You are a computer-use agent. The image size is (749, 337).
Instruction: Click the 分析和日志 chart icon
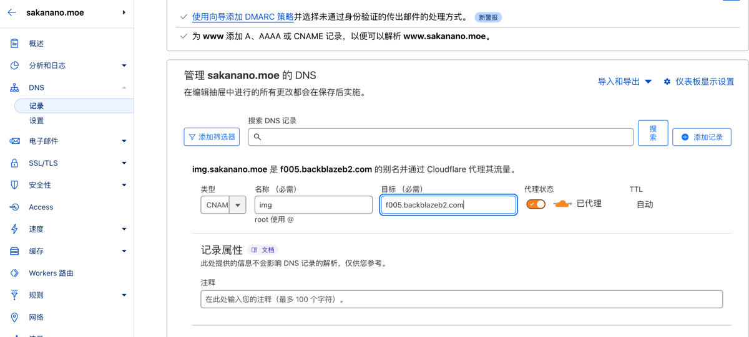coord(14,65)
